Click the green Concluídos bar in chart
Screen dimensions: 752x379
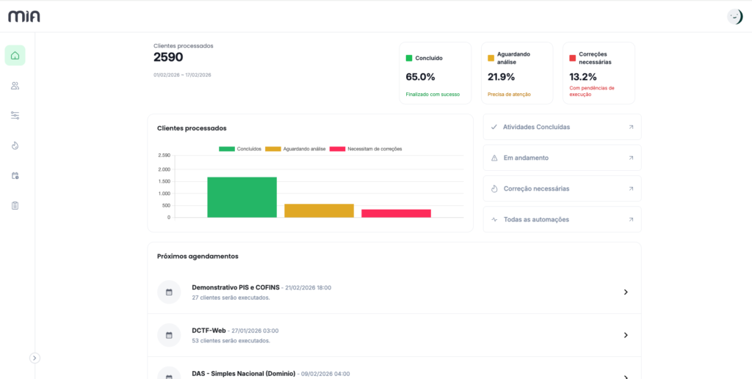242,198
